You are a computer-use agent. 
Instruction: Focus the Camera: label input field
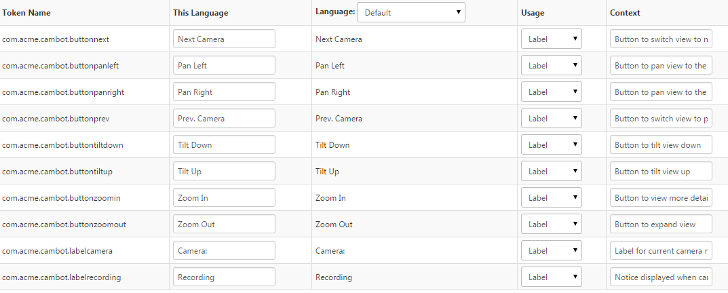(224, 250)
